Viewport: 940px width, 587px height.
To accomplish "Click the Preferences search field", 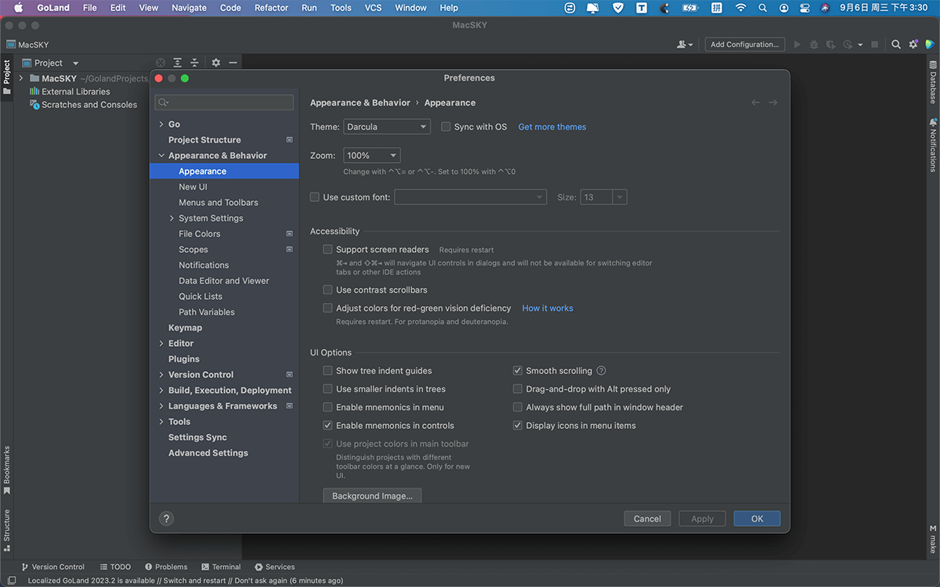I will coord(224,103).
